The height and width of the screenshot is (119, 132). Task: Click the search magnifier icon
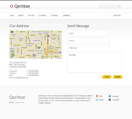pos(118,6)
